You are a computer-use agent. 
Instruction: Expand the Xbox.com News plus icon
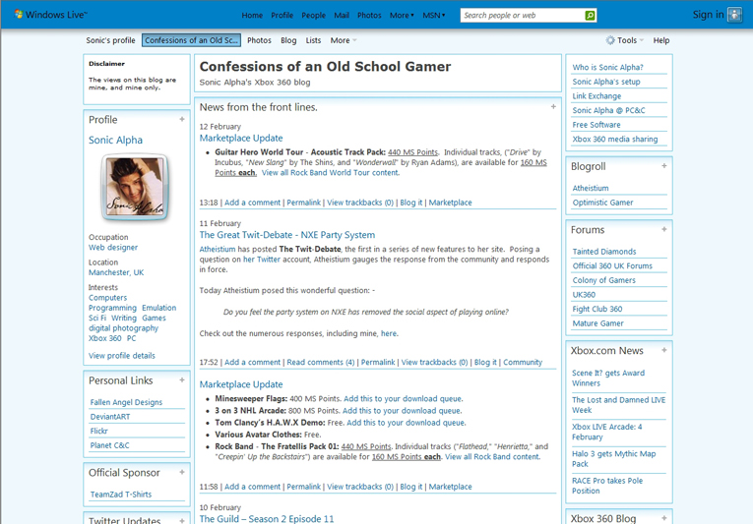click(x=664, y=350)
